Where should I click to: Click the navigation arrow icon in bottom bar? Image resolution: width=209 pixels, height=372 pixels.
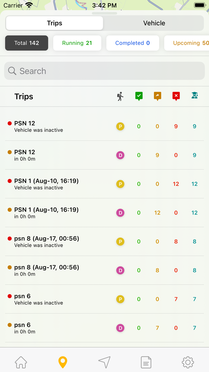click(x=104, y=362)
